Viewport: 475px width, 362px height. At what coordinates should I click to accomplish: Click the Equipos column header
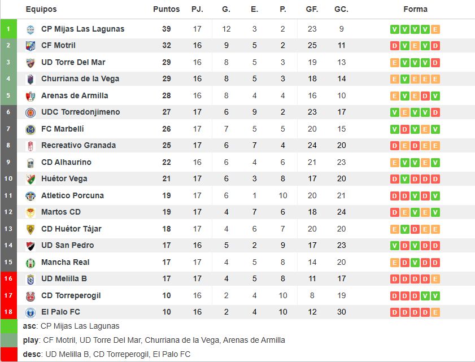(41, 9)
